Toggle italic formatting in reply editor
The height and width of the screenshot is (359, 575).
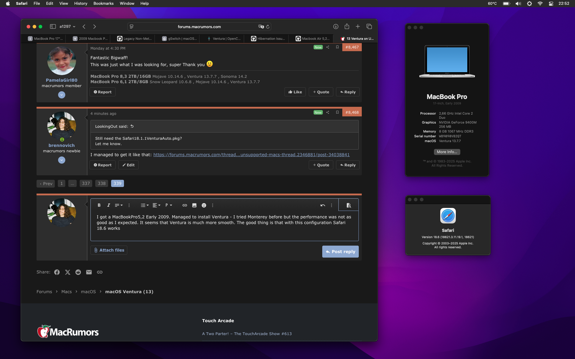108,205
